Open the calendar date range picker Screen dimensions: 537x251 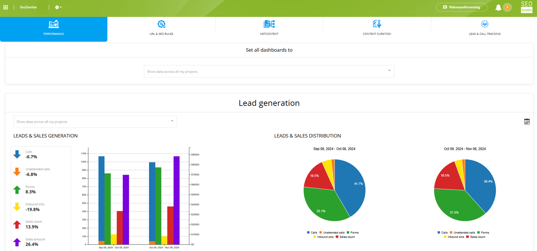click(x=527, y=122)
